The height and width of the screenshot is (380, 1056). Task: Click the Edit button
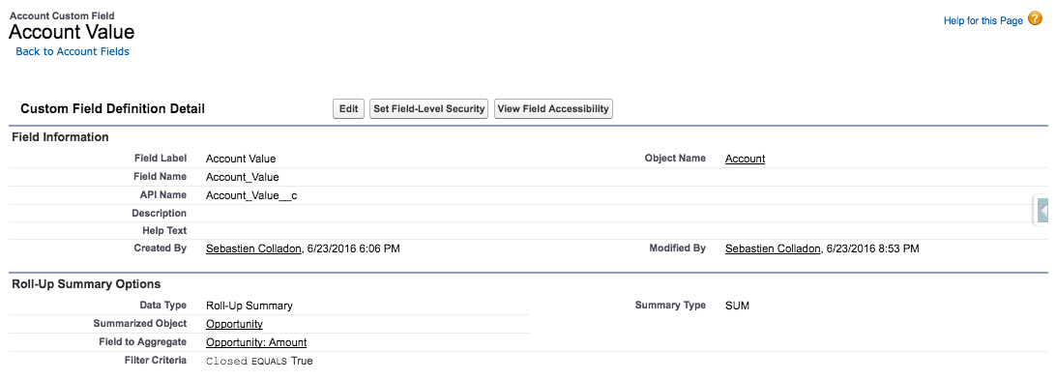[x=348, y=108]
